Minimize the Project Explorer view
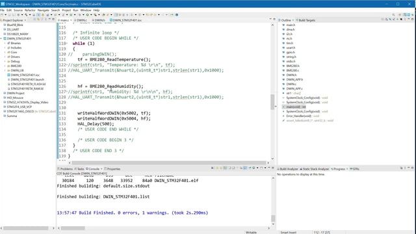The image size is (416, 234). pyautogui.click(x=49, y=19)
